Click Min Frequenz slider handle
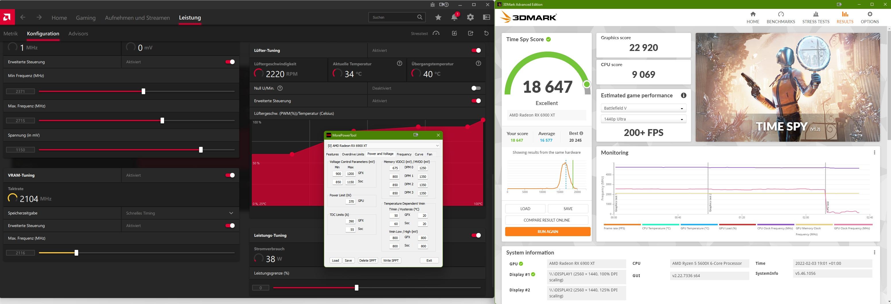The height and width of the screenshot is (304, 891). coord(143,91)
